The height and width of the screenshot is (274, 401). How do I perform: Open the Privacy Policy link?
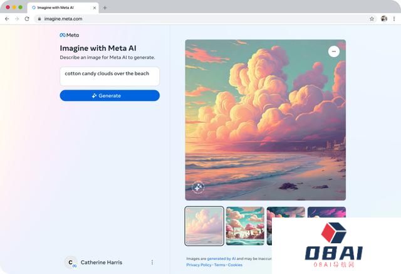(x=199, y=265)
